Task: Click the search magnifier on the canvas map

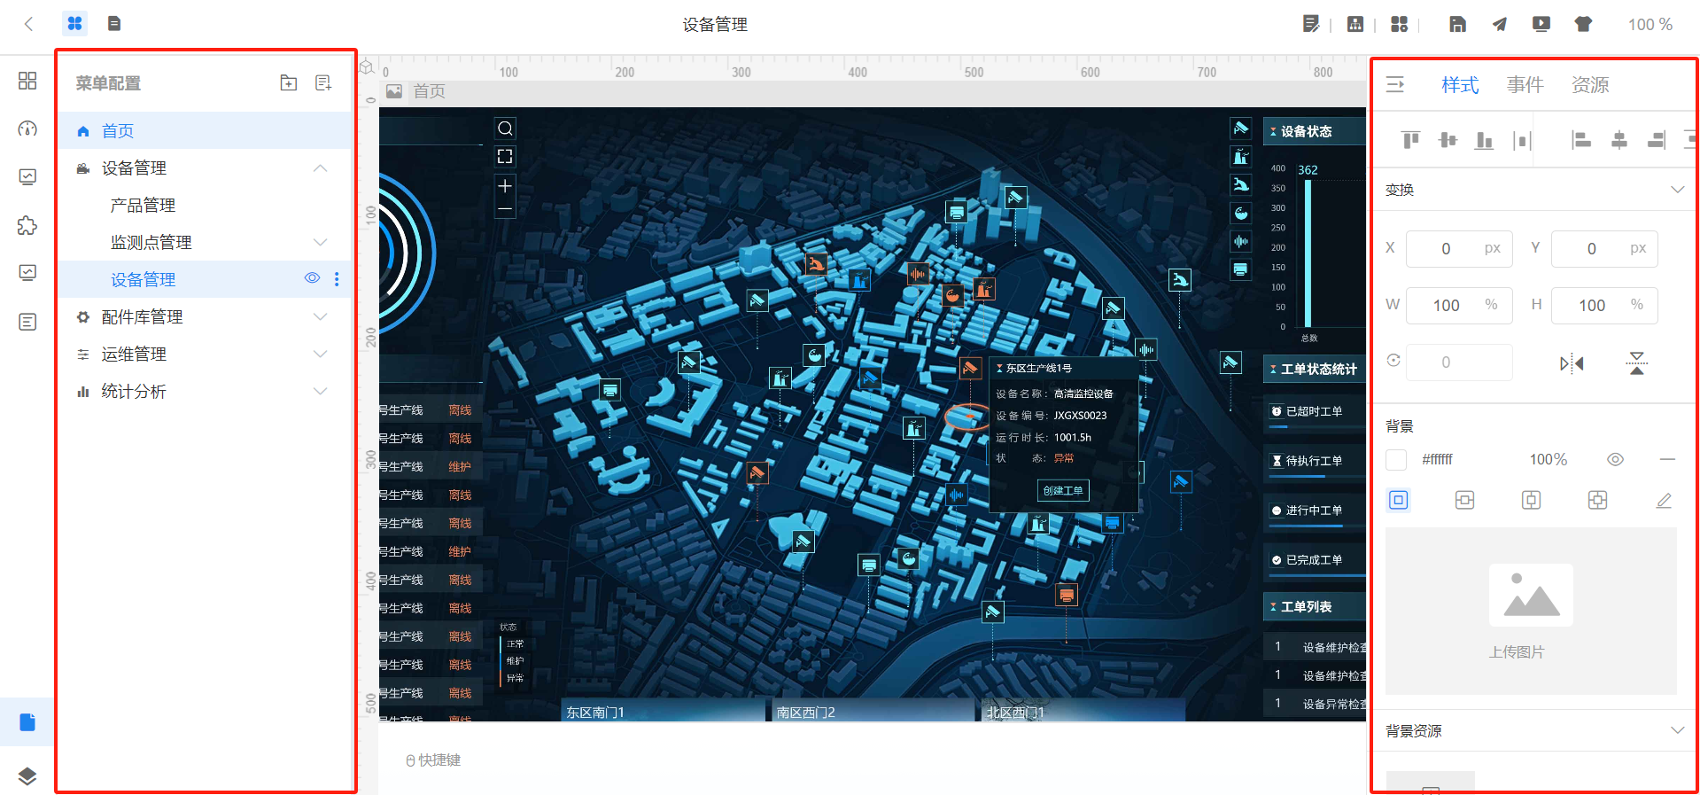Action: click(x=505, y=129)
